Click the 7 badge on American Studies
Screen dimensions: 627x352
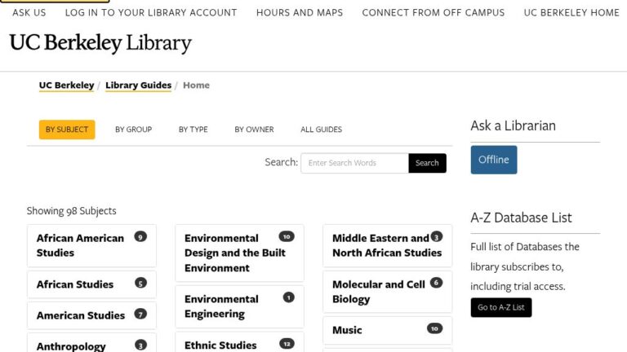pyautogui.click(x=140, y=314)
